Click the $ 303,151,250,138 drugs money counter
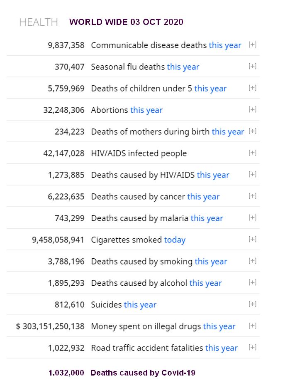Image resolution: width=290 pixels, height=388 pixels. click(x=50, y=326)
